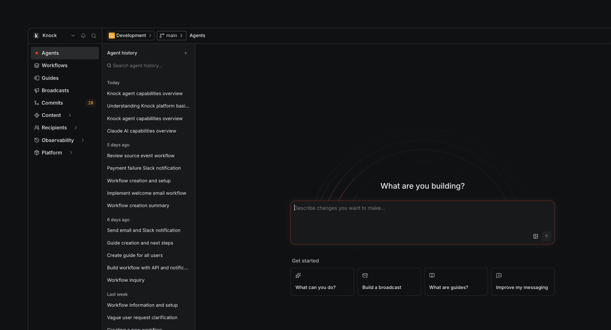This screenshot has height=330, width=611.
Task: Click the Content section icon
Action: tap(37, 115)
